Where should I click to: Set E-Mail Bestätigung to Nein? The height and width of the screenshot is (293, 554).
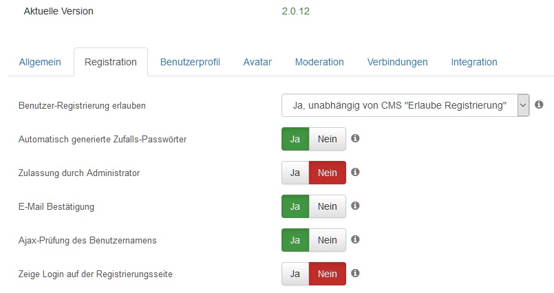point(327,206)
